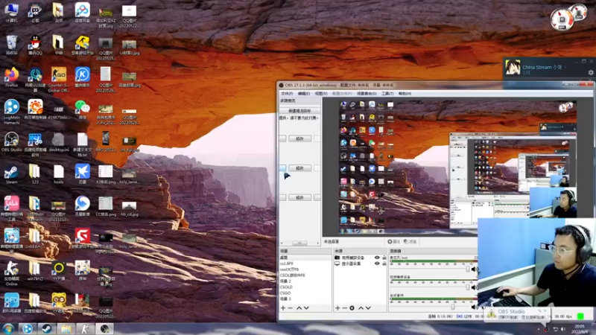Viewport: 596px width, 335px height.
Task: Select Counter-Strike Global Offensive desktop icon
Action: [x=59, y=80]
